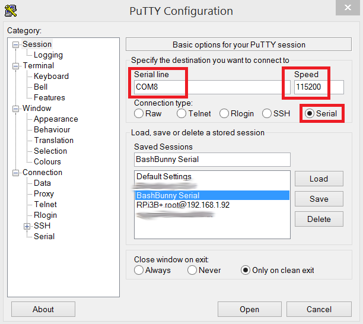The height and width of the screenshot is (324, 363).
Task: Collapse the Connection tree node
Action: tap(15, 173)
